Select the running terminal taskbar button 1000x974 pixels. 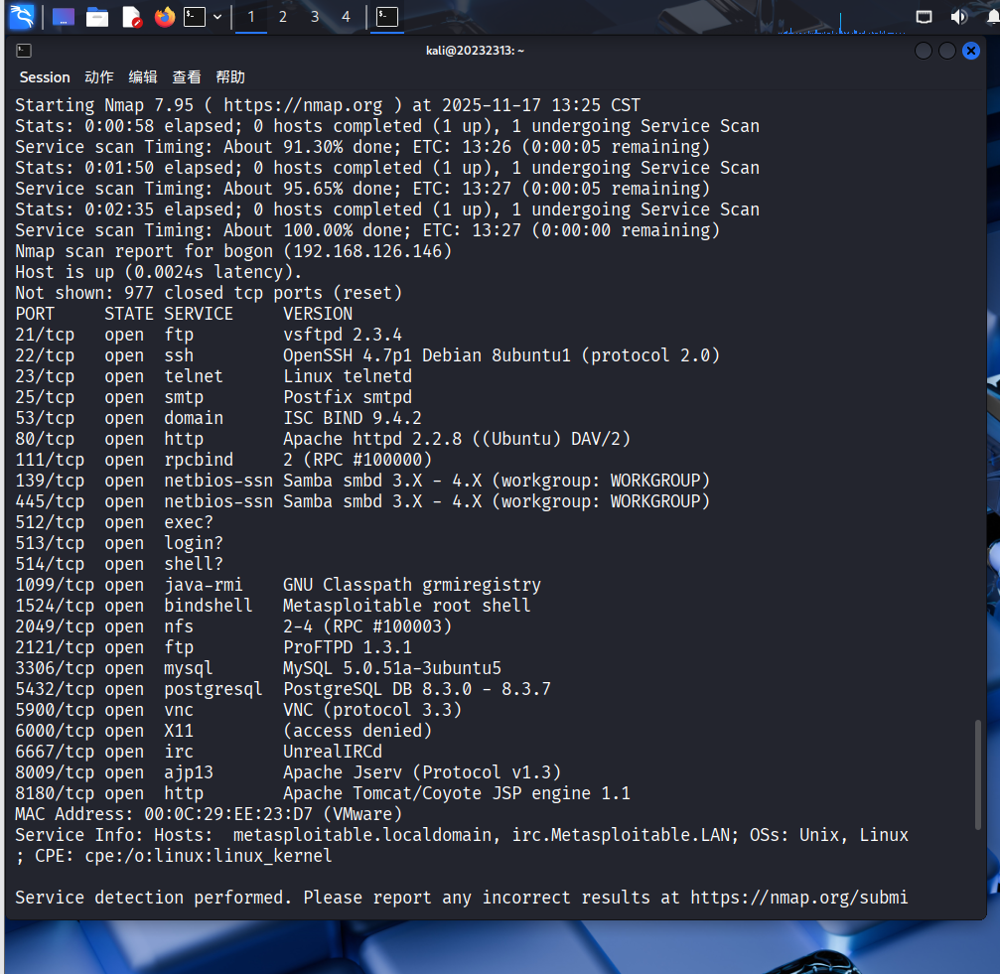387,17
